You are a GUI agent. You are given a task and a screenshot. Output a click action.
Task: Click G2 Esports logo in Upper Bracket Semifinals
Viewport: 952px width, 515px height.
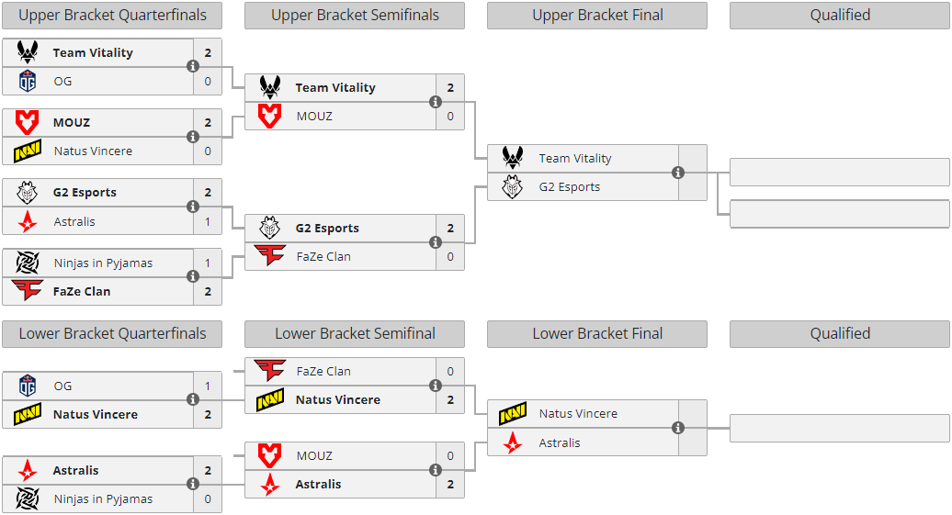click(269, 228)
